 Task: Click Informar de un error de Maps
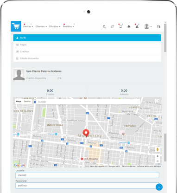coord(149,167)
